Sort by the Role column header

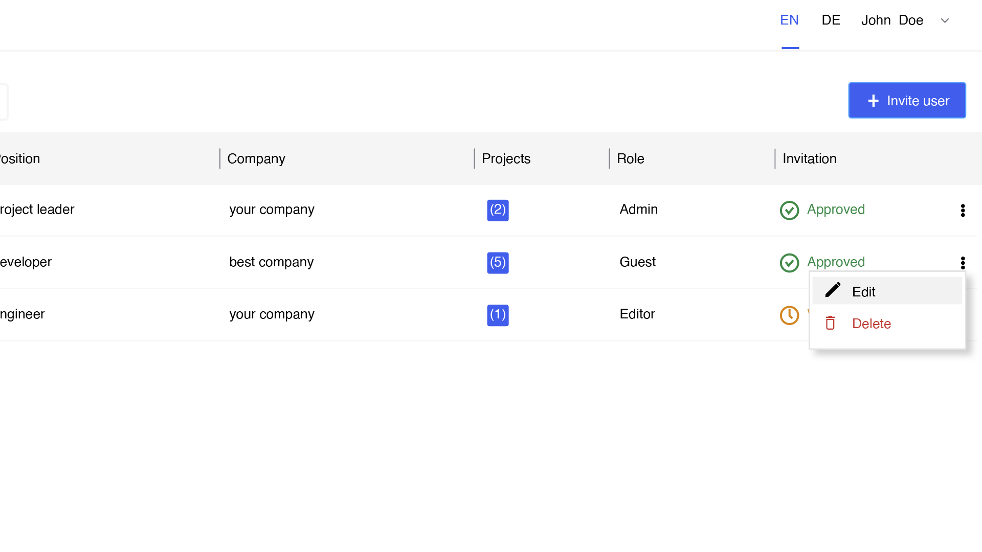[630, 158]
